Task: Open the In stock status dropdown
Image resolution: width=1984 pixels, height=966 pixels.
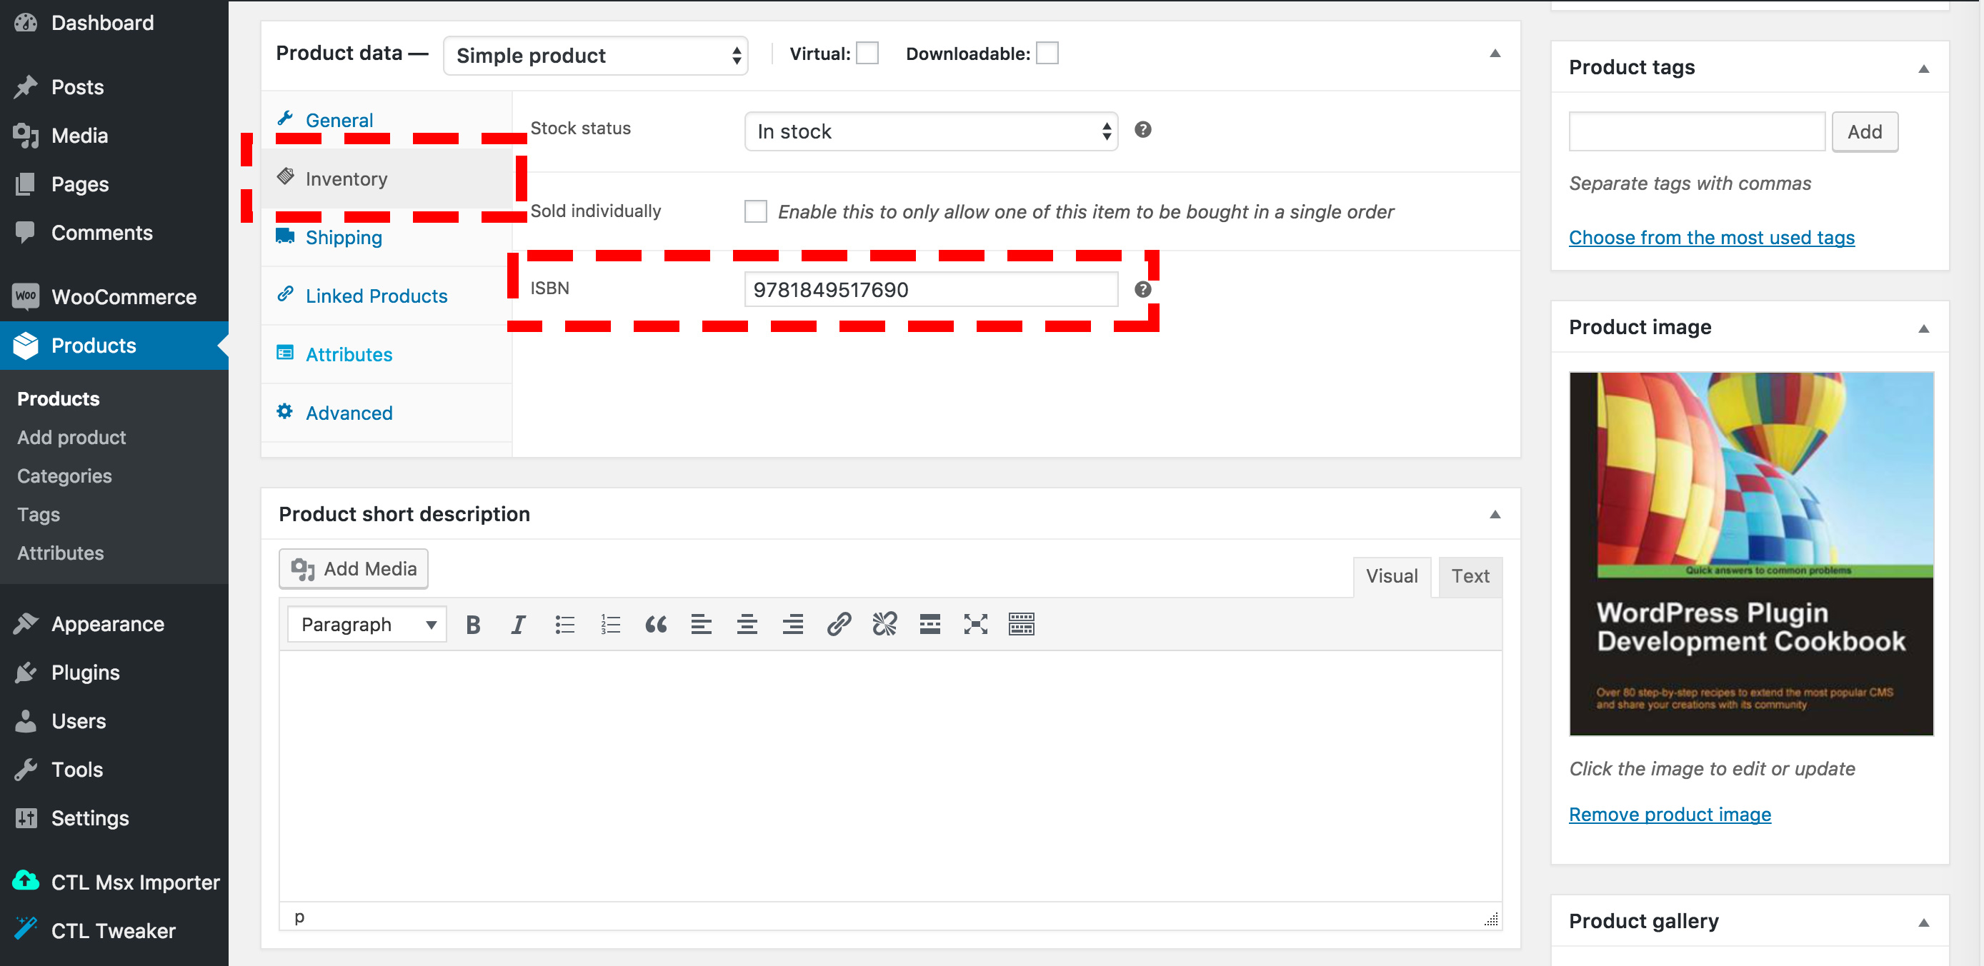Action: tap(930, 131)
